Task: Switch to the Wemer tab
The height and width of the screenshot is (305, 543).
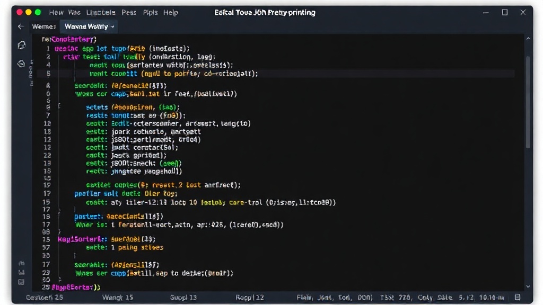Action: pos(44,26)
